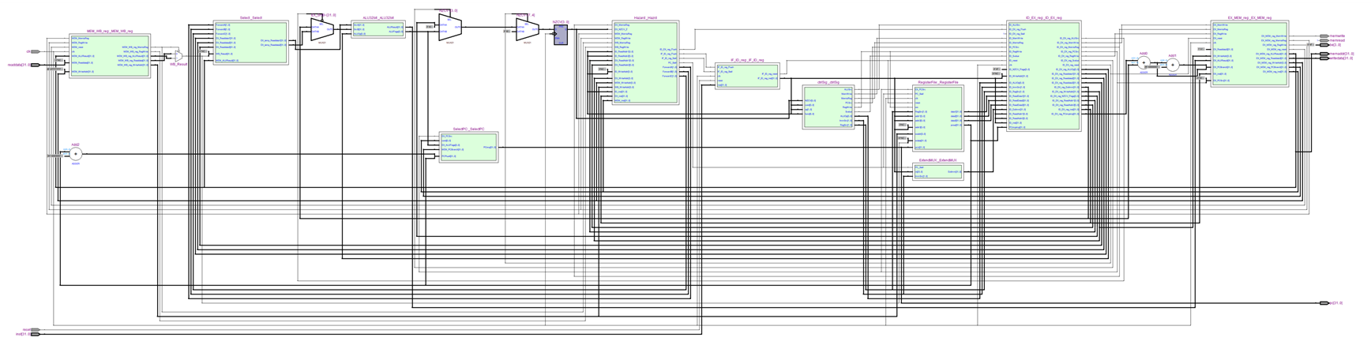Screen dimensions: 1371x345
Task: Select the ExtendMUX module block
Action: pyautogui.click(x=937, y=171)
